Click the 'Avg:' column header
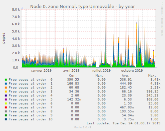The height and width of the screenshot is (131, 165). (x=125, y=76)
